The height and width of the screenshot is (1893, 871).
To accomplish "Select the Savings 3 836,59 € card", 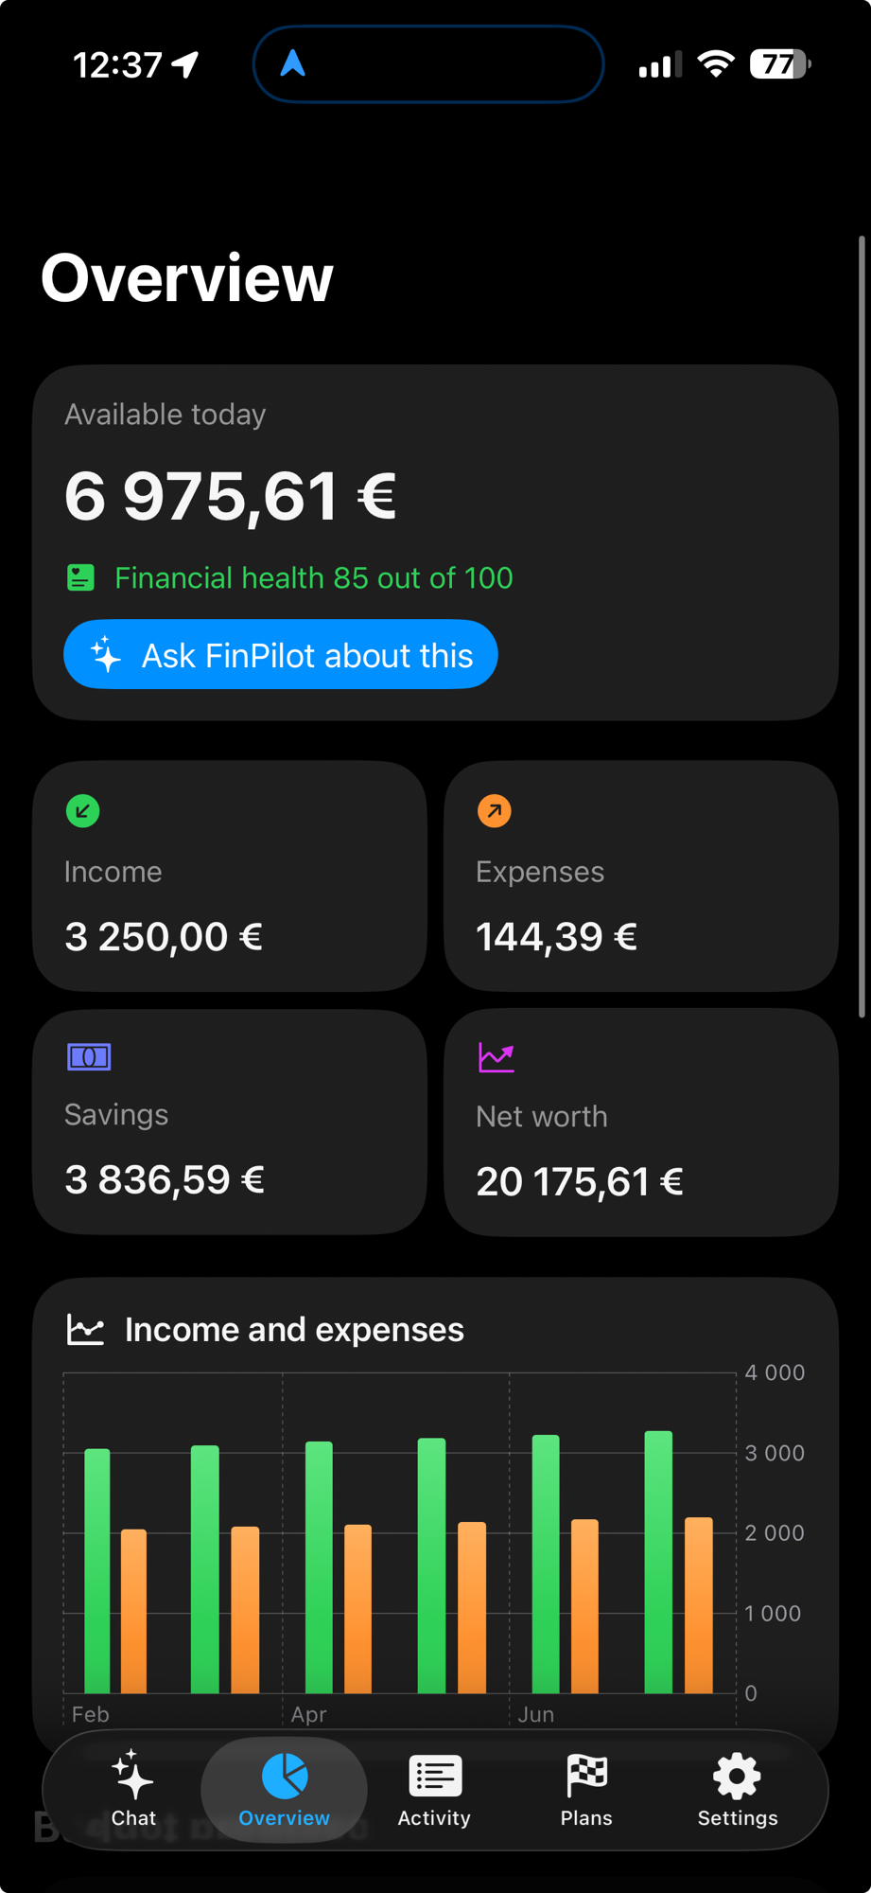I will tap(230, 1122).
